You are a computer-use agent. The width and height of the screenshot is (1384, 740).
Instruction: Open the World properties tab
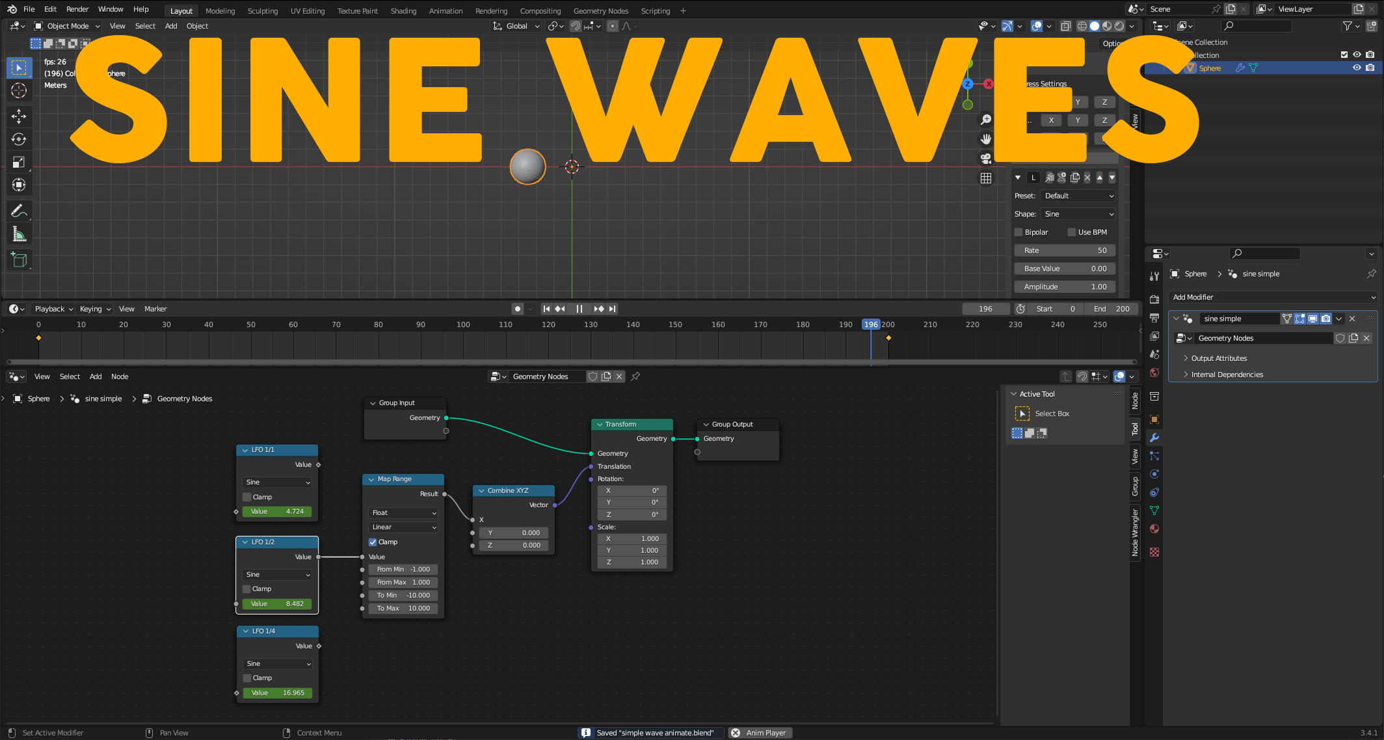[x=1154, y=373]
